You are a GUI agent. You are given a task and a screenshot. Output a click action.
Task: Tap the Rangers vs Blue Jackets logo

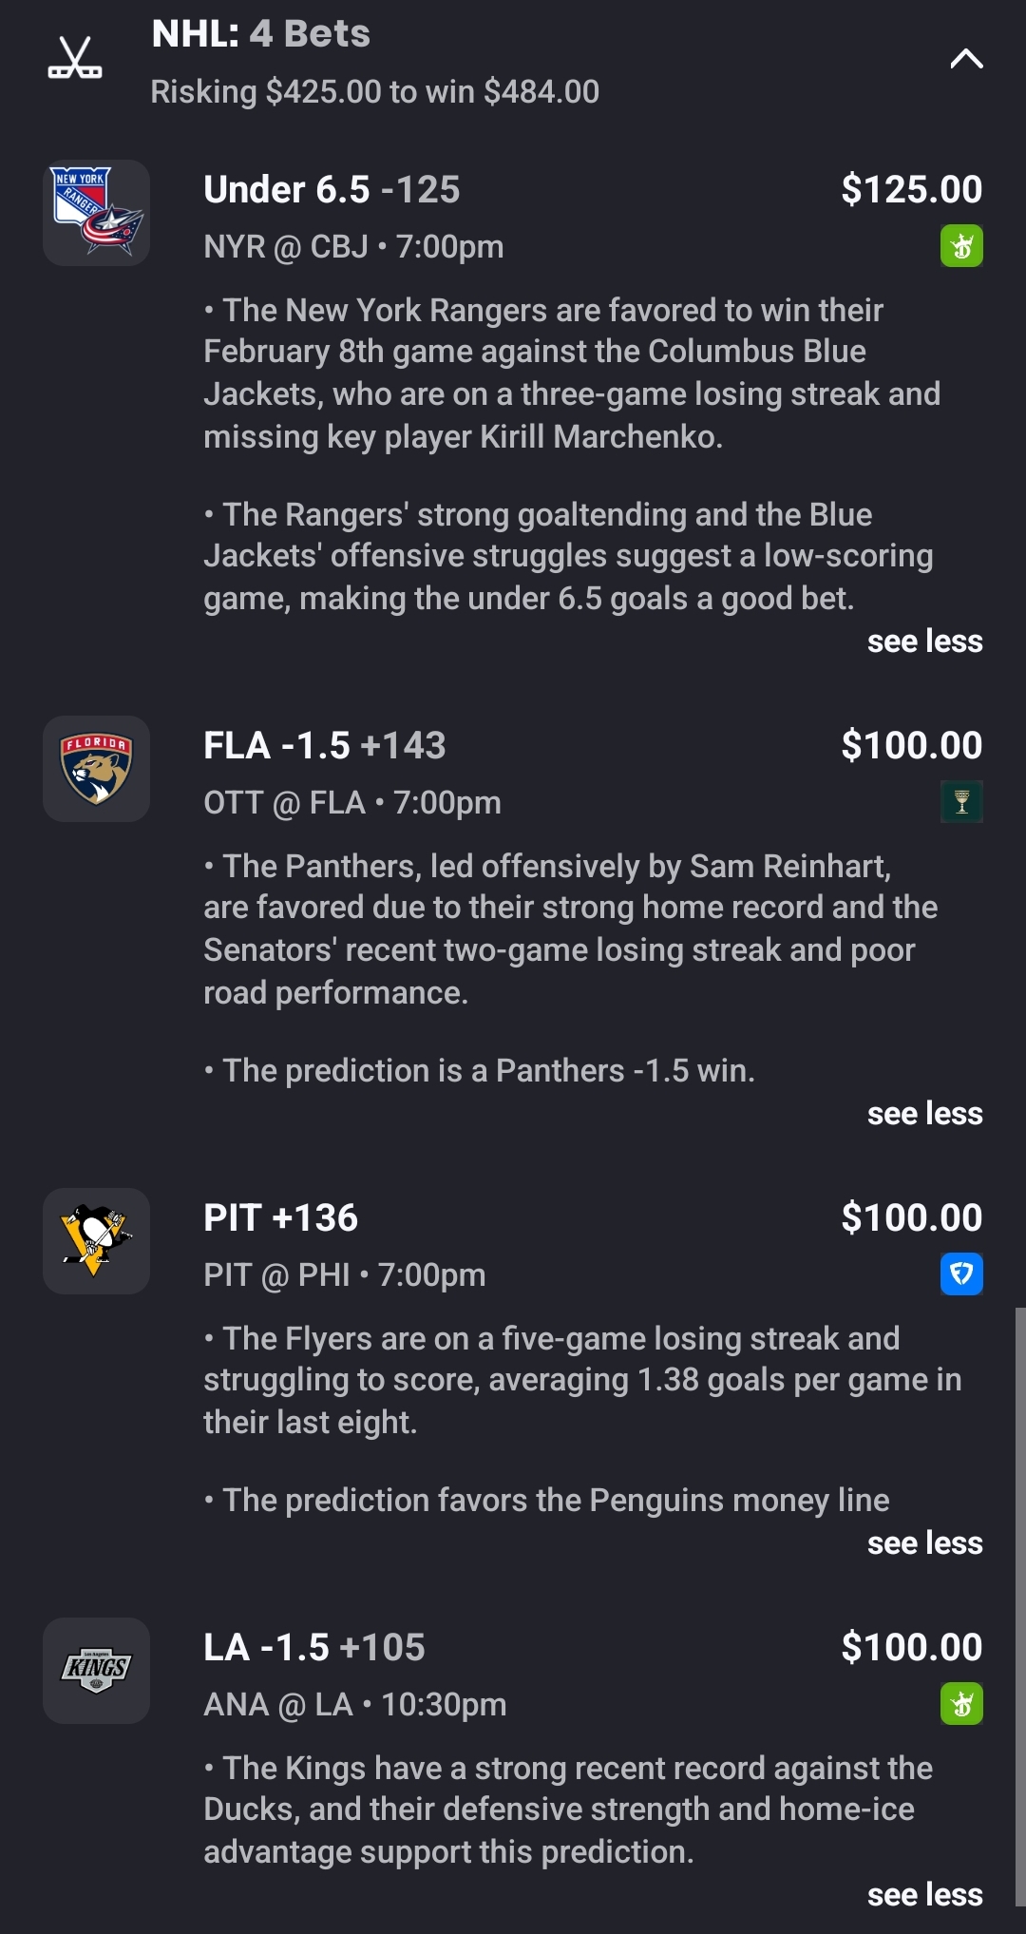point(96,213)
